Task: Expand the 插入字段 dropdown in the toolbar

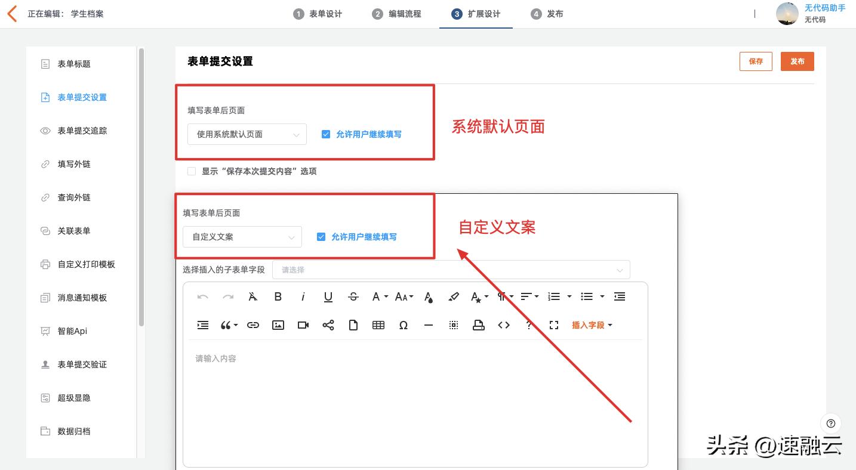Action: click(x=592, y=325)
